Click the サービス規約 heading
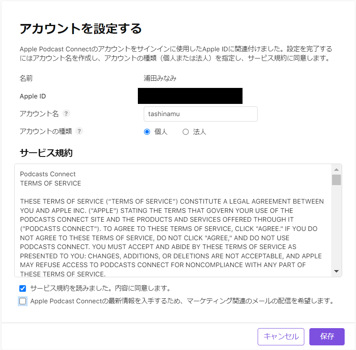The image size is (356, 350). [46, 153]
